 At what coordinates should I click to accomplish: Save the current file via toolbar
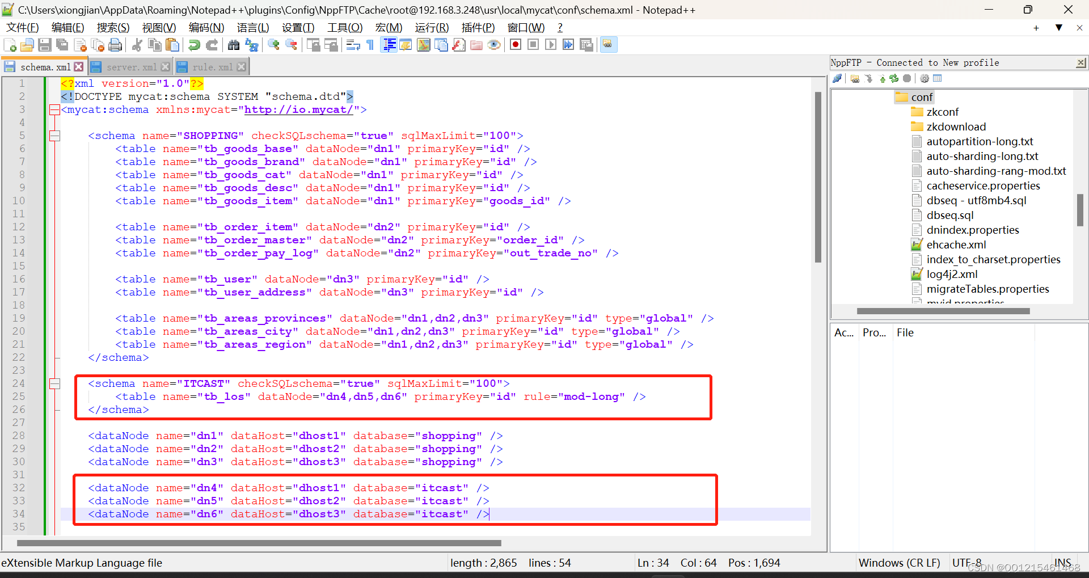coord(45,45)
